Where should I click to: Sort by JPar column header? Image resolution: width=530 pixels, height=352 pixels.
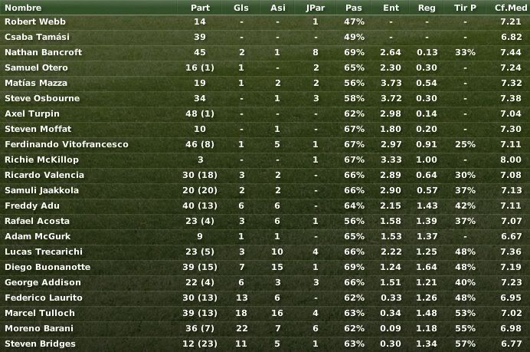(315, 8)
